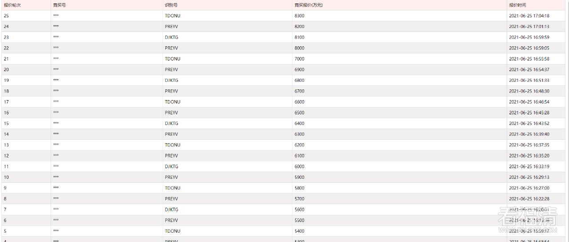Select the bid price cell showing 8300
This screenshot has width=569, height=242.
click(x=300, y=16)
